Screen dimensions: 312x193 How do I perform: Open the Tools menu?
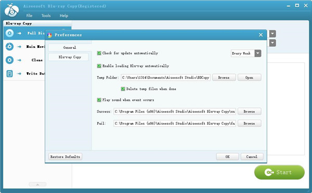(x=46, y=16)
